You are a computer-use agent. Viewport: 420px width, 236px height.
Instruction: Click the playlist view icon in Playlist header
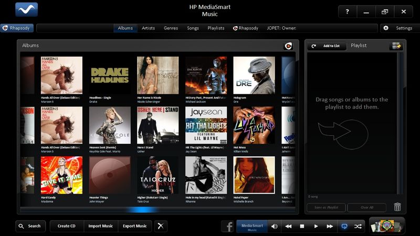(396, 46)
